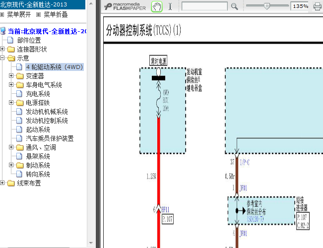The height and width of the screenshot is (248, 323).
Task: Click the 发动机机械系统 page icon
Action: [19, 112]
